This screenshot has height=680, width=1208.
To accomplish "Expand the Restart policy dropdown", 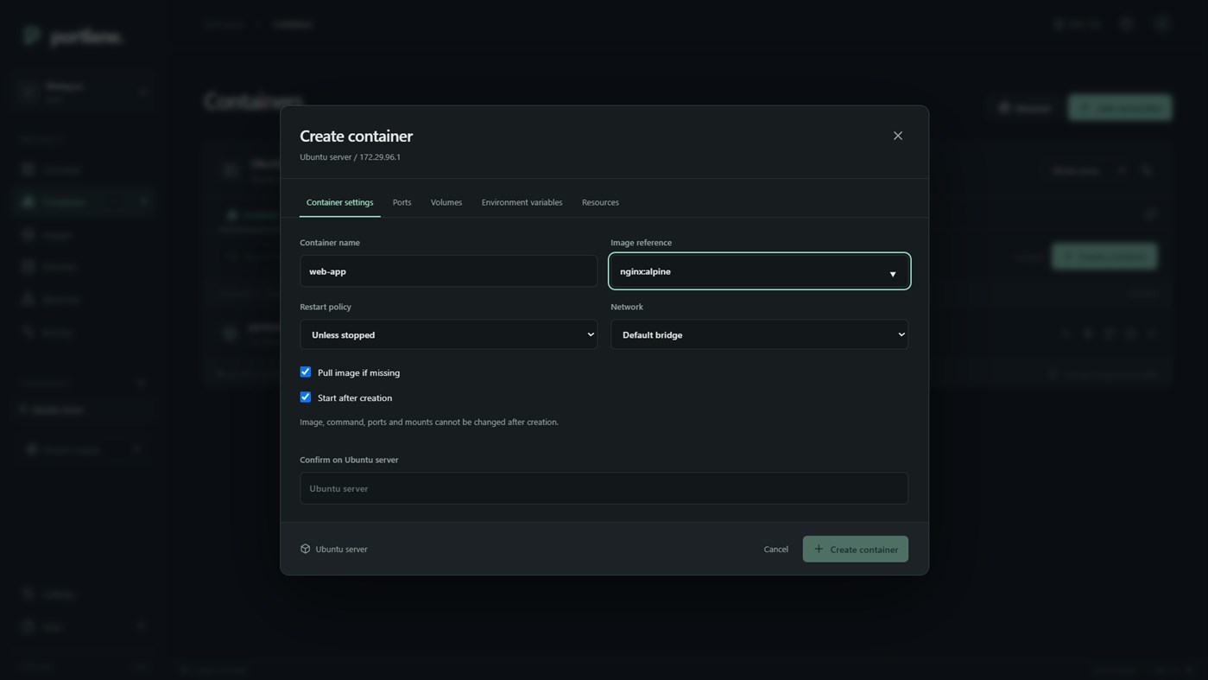I will point(448,334).
